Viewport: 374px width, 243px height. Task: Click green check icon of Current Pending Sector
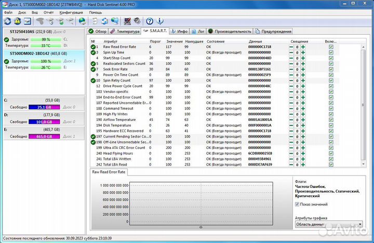click(93, 137)
